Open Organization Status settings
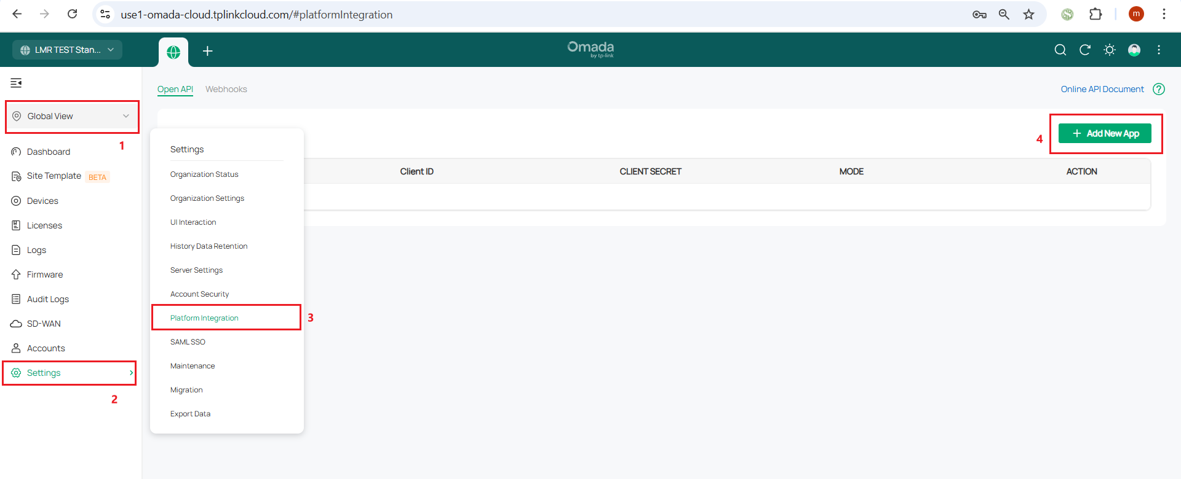The height and width of the screenshot is (479, 1181). 204,174
